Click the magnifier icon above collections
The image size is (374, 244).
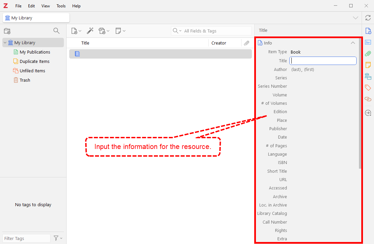point(57,31)
